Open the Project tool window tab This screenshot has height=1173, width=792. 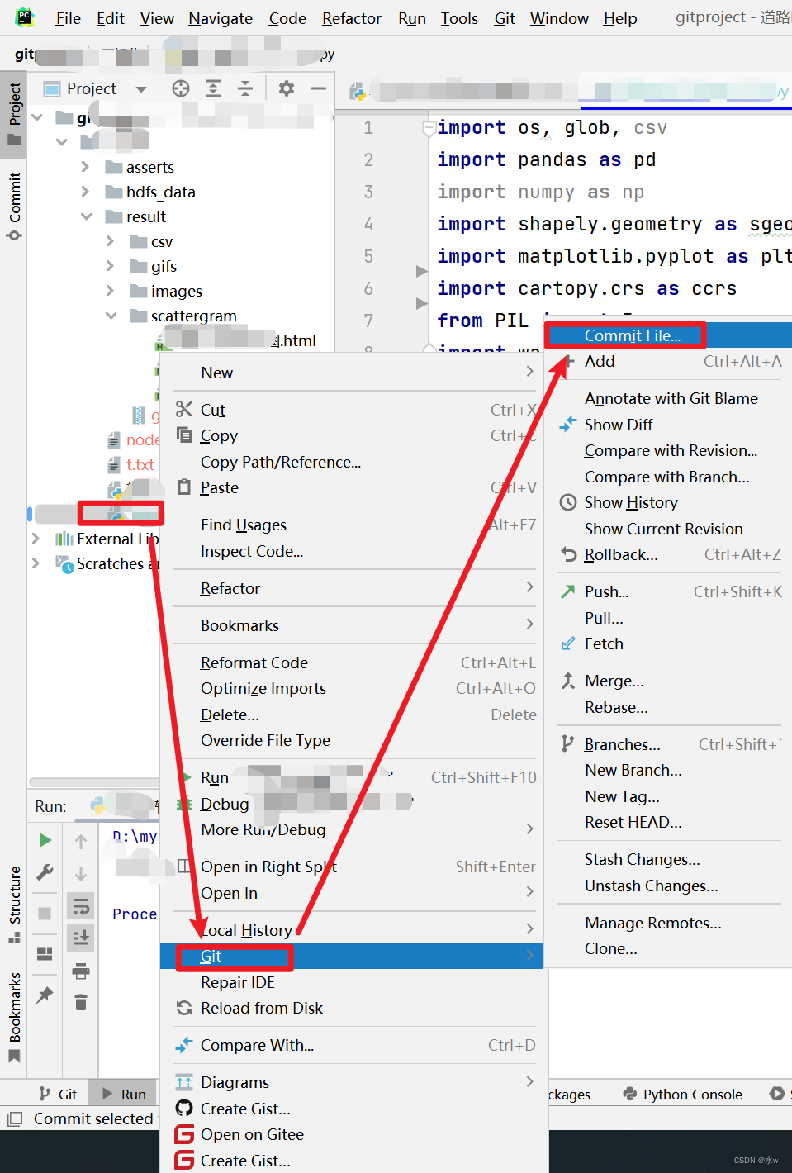14,113
